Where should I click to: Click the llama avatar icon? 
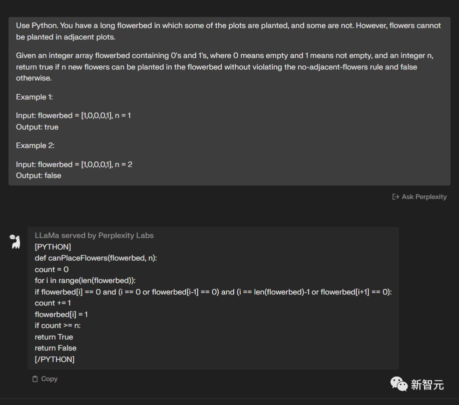pyautogui.click(x=15, y=241)
